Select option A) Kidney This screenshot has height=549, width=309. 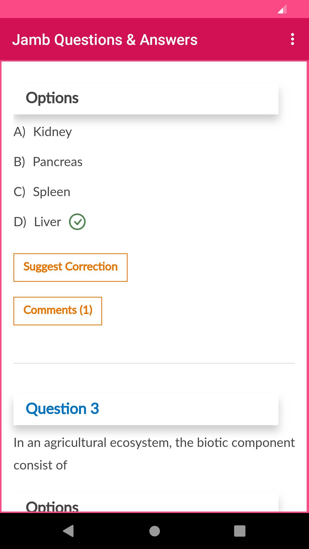click(43, 132)
